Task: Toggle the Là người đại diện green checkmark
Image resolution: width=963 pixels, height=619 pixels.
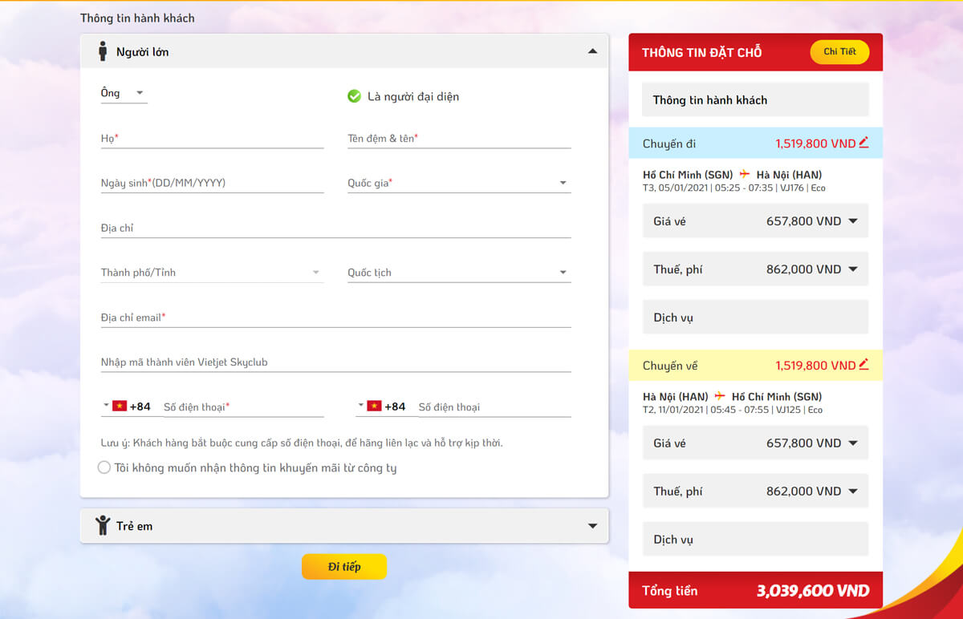Action: 354,96
